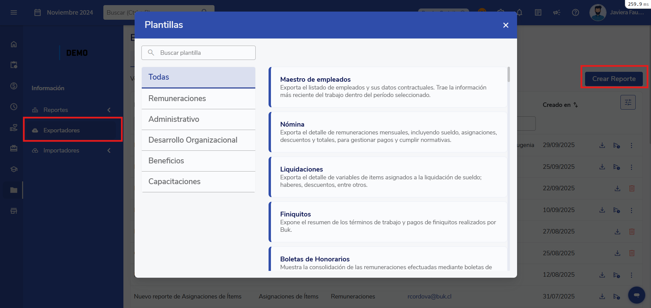Click the home icon in sidebar

(x=14, y=44)
